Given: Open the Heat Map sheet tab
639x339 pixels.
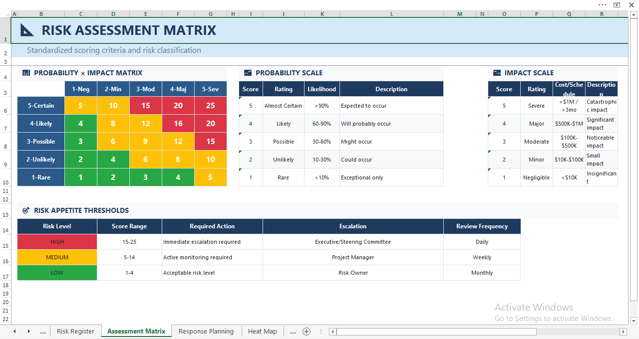Looking at the screenshot, I should 263,332.
